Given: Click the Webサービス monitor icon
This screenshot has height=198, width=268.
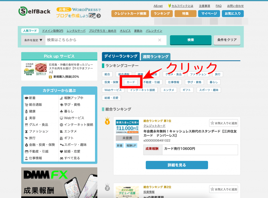Looking at the screenshot, I should point(62,118).
